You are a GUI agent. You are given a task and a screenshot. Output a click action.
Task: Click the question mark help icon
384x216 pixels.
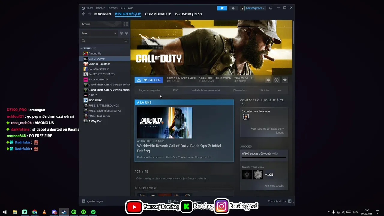point(242,8)
